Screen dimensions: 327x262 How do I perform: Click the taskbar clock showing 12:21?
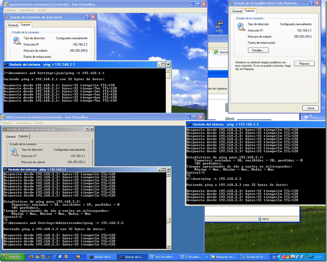click(318, 257)
